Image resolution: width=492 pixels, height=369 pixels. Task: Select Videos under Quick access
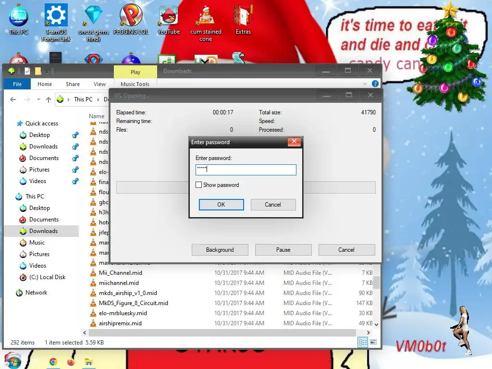[x=37, y=181]
